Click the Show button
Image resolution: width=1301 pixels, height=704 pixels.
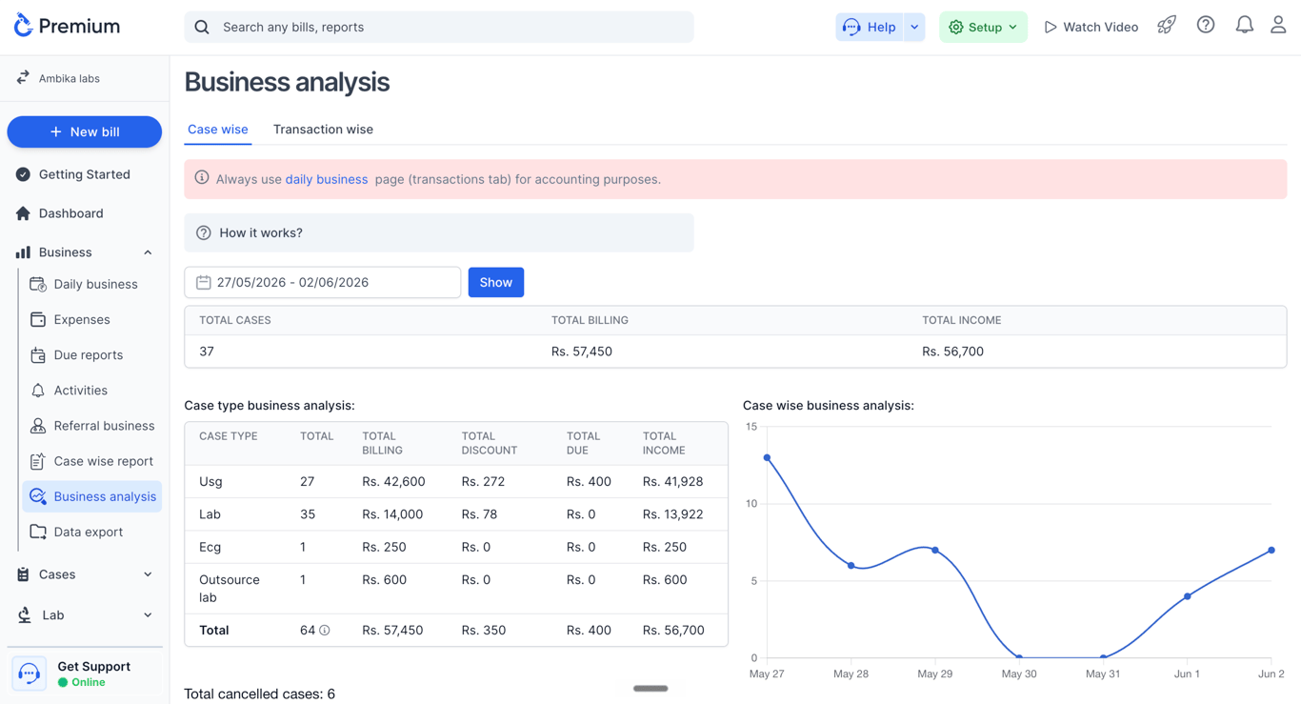click(496, 282)
